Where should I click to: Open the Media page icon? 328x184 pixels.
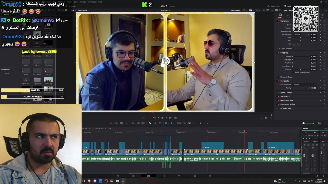(x=118, y=176)
